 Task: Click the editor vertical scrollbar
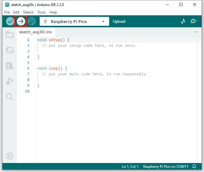point(199,100)
